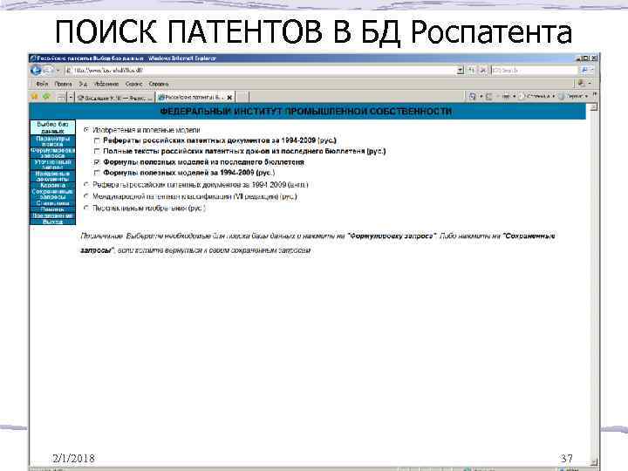Click header Федеральный институт промышленной собственности
This screenshot has height=471, width=628.
[306, 112]
